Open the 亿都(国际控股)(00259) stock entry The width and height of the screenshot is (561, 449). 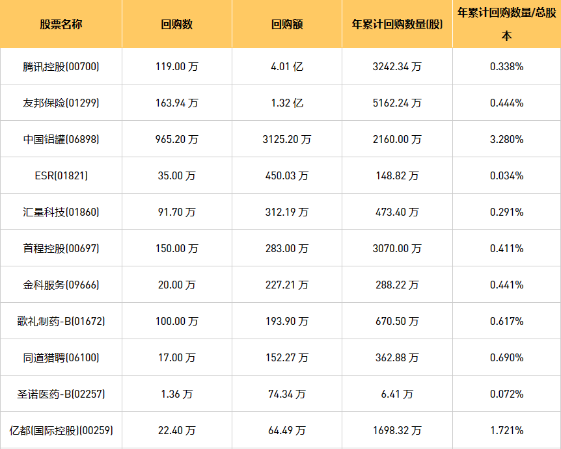(x=61, y=430)
